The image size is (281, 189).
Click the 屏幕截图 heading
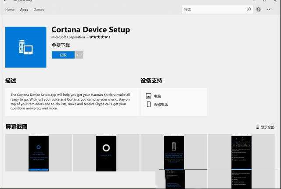16,127
